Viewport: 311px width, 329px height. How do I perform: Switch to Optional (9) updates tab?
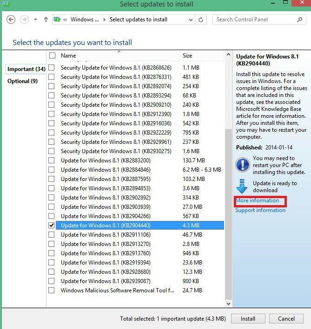22,81
